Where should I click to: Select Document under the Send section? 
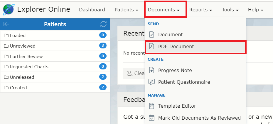pyautogui.click(x=196, y=34)
